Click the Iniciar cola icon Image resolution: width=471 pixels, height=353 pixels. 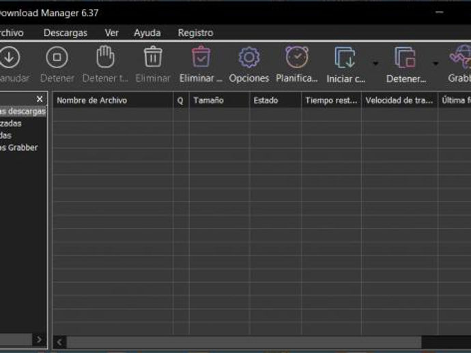345,57
